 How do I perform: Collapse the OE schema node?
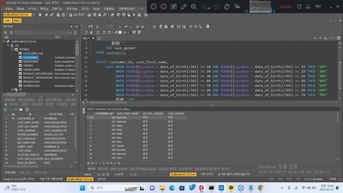point(9,45)
